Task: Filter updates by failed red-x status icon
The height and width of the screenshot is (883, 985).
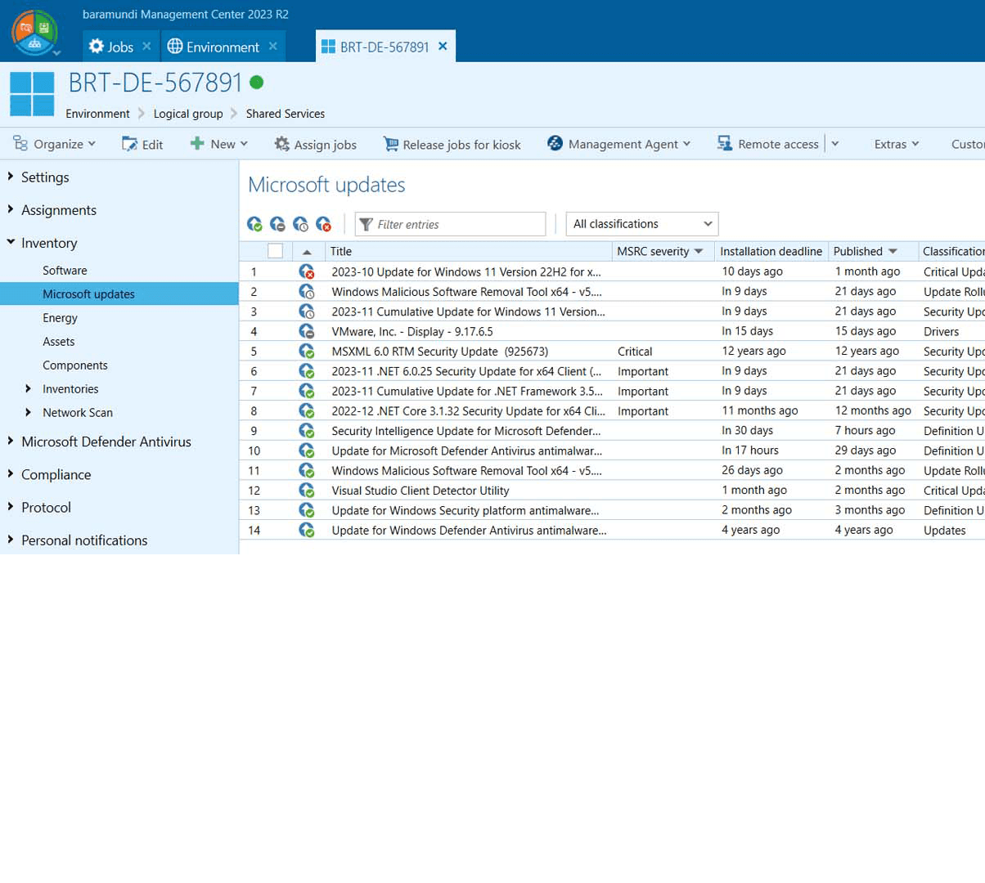Action: 323,224
